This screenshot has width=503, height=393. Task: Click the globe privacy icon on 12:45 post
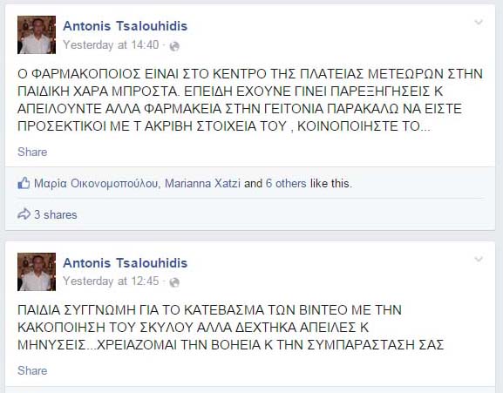pos(174,282)
